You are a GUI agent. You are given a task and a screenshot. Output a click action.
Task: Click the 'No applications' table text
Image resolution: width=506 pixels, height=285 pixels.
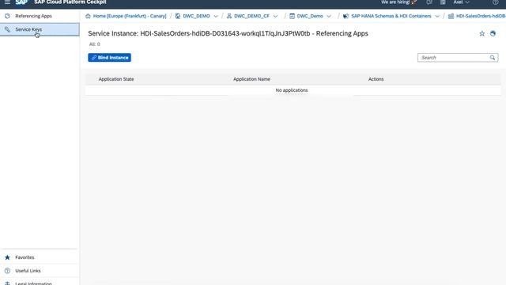[x=292, y=90]
